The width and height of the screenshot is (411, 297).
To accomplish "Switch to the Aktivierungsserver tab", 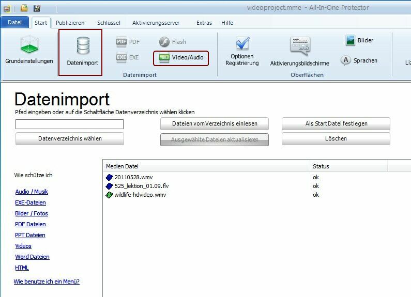I will [156, 23].
